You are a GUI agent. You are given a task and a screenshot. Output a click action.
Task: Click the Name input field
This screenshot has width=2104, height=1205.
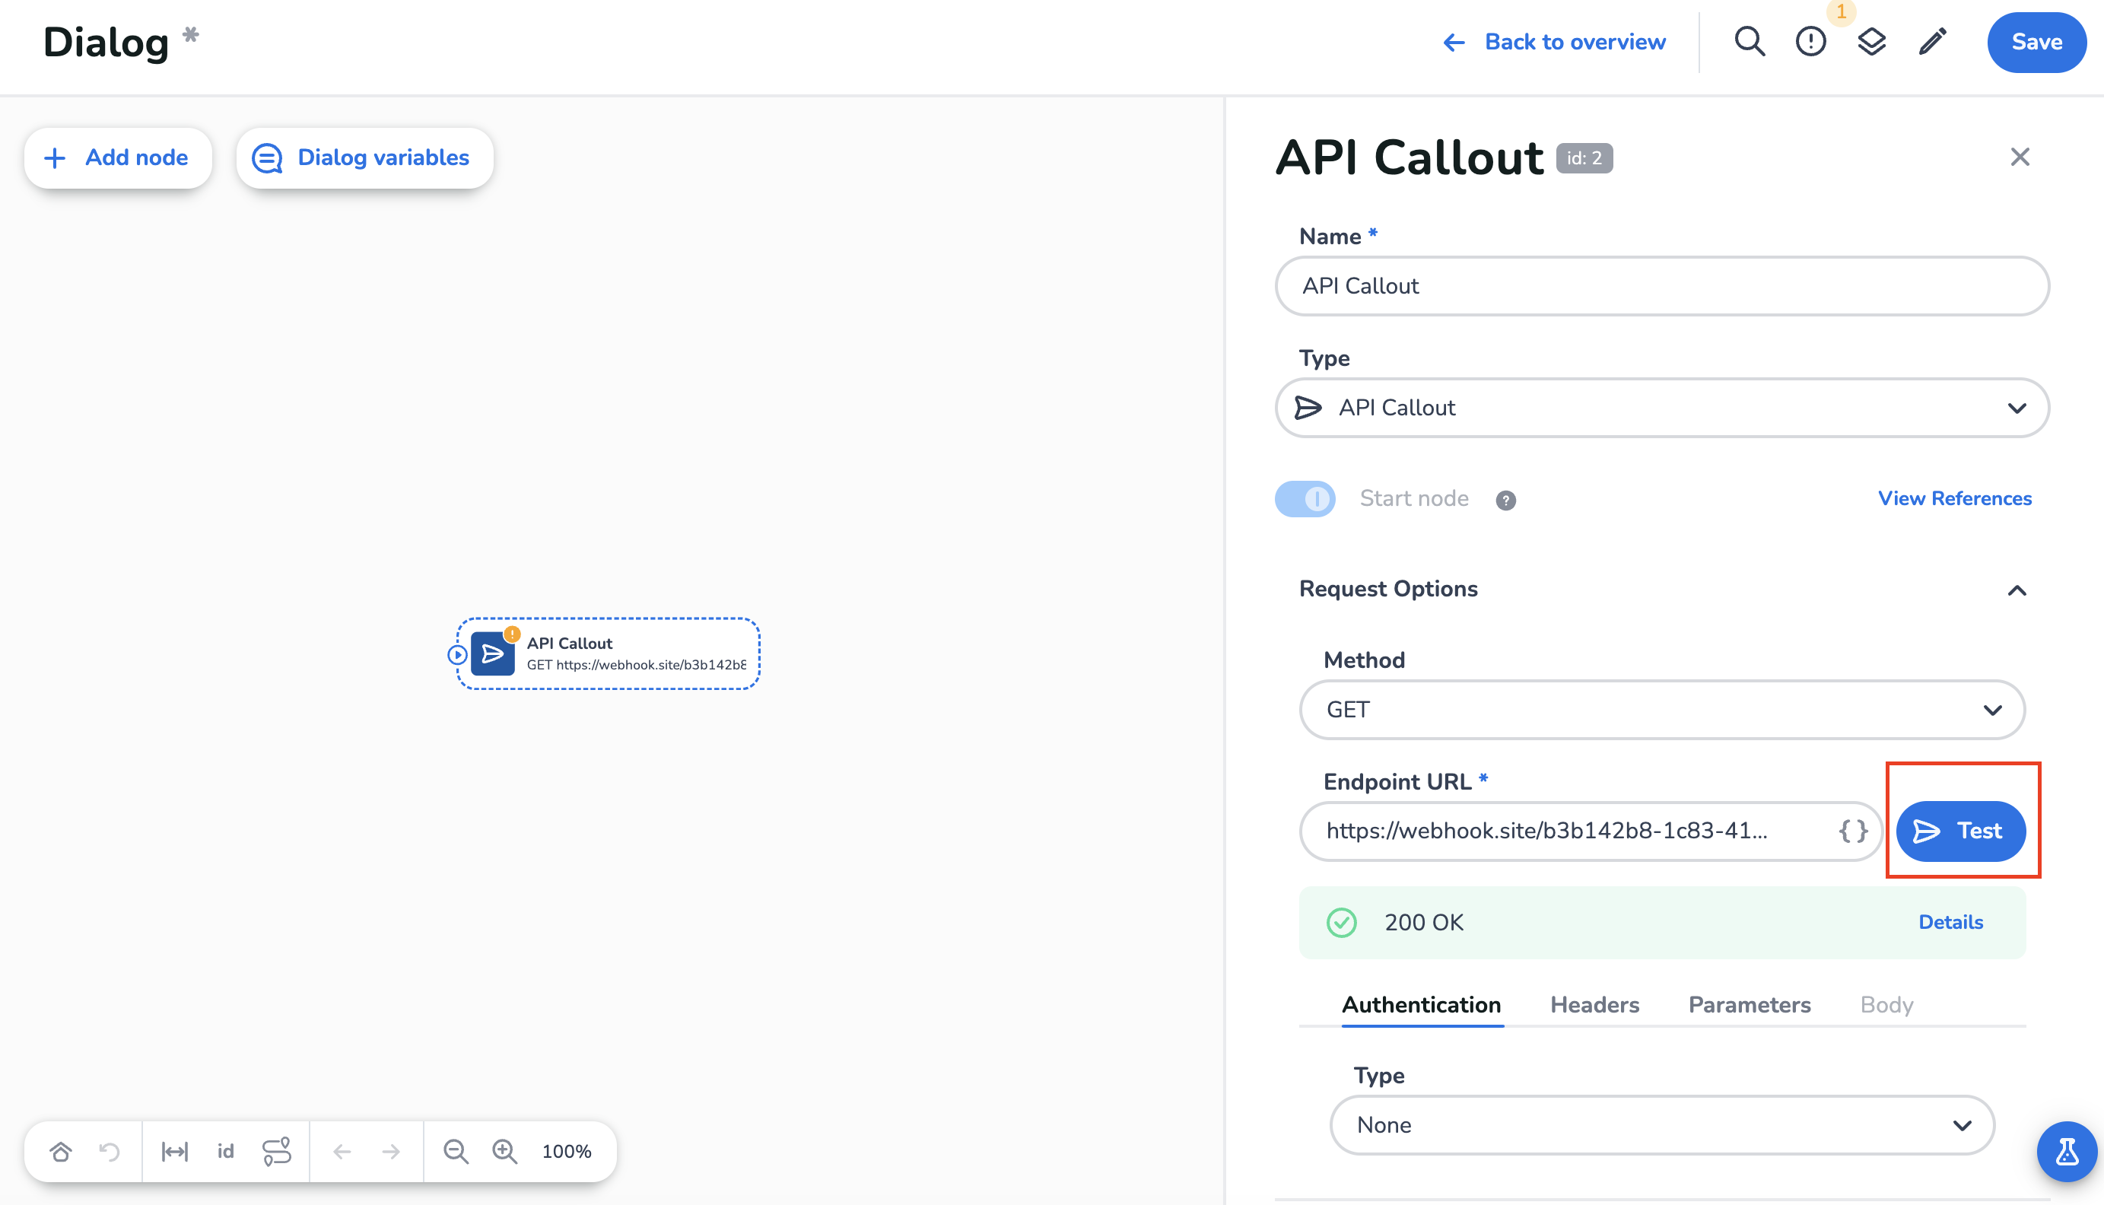(1661, 286)
